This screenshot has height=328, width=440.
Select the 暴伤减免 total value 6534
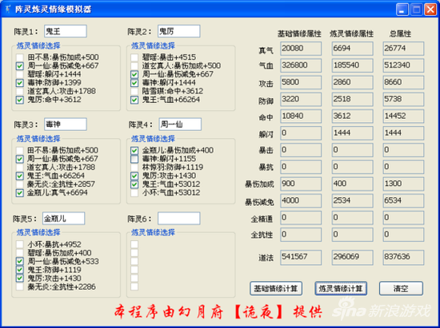tap(403, 201)
